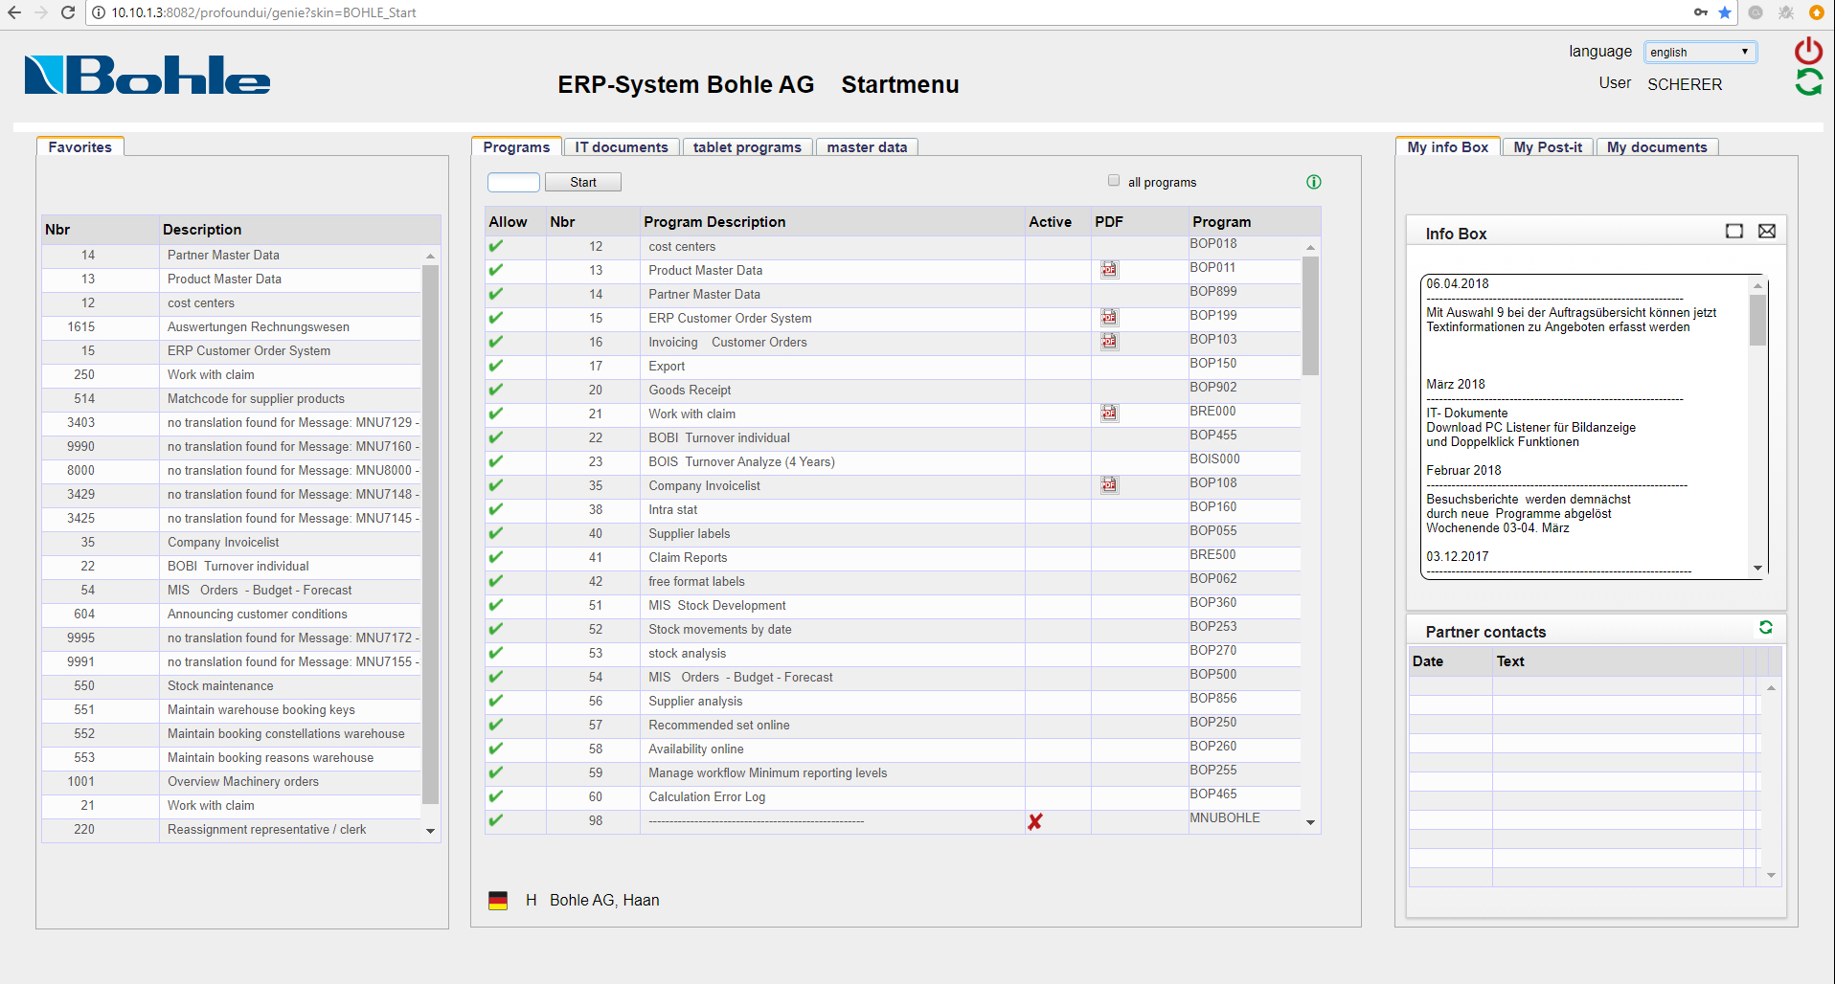1835x984 pixels.
Task: Click programs list scroll down arrow
Action: [x=1311, y=822]
